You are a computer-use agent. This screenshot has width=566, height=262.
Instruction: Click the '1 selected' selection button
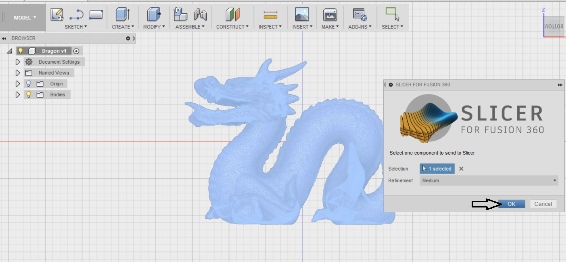pos(437,169)
